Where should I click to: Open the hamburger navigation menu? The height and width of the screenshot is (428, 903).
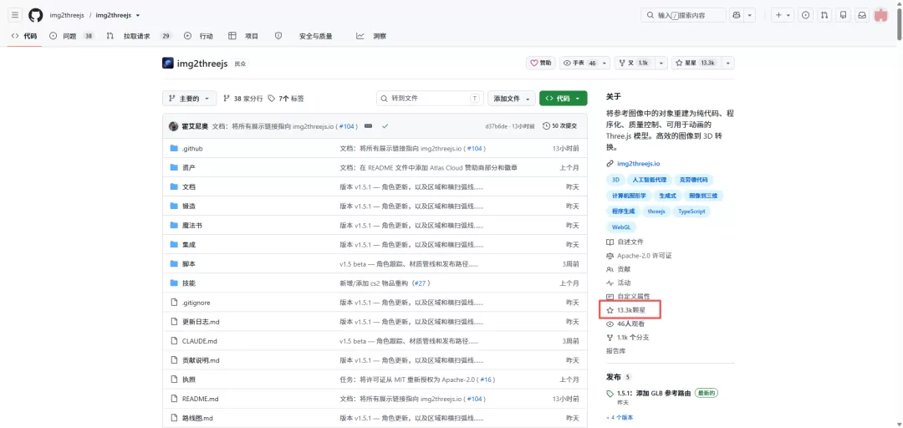[x=15, y=15]
